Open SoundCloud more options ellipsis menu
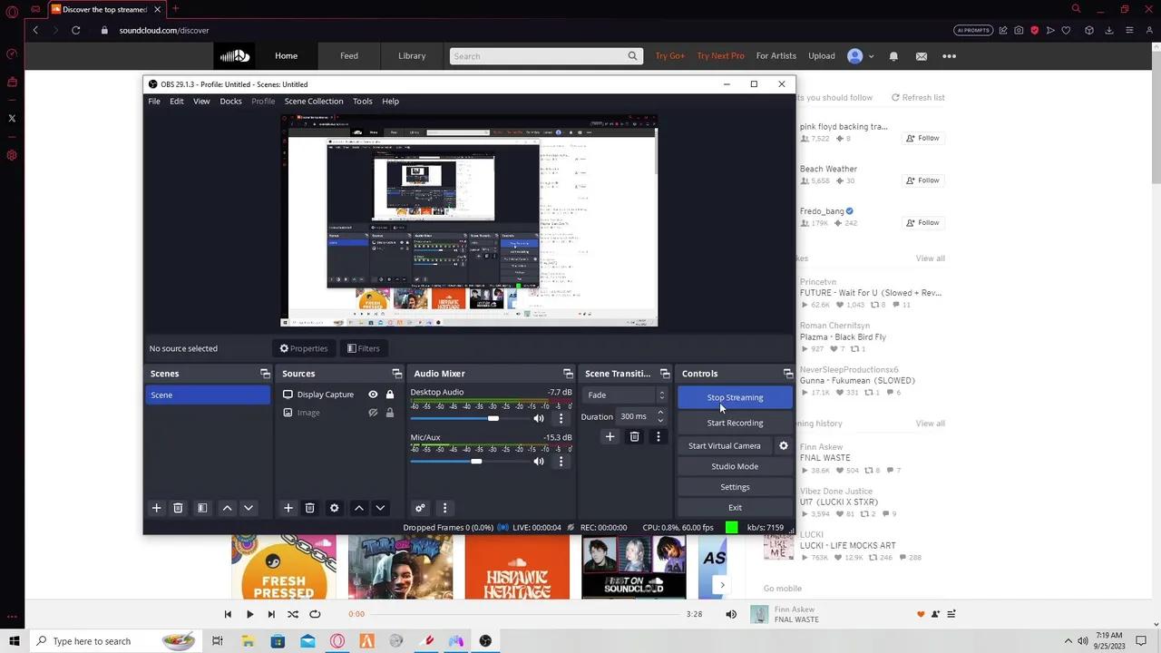Screen dimensions: 1161x653 pyautogui.click(x=950, y=56)
